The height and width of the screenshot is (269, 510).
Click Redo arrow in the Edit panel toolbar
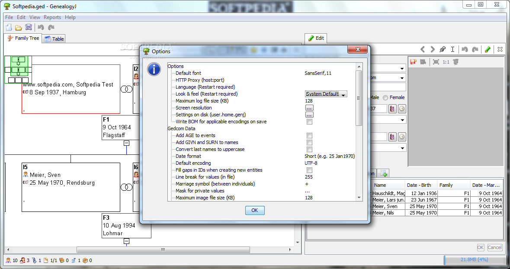point(475,49)
